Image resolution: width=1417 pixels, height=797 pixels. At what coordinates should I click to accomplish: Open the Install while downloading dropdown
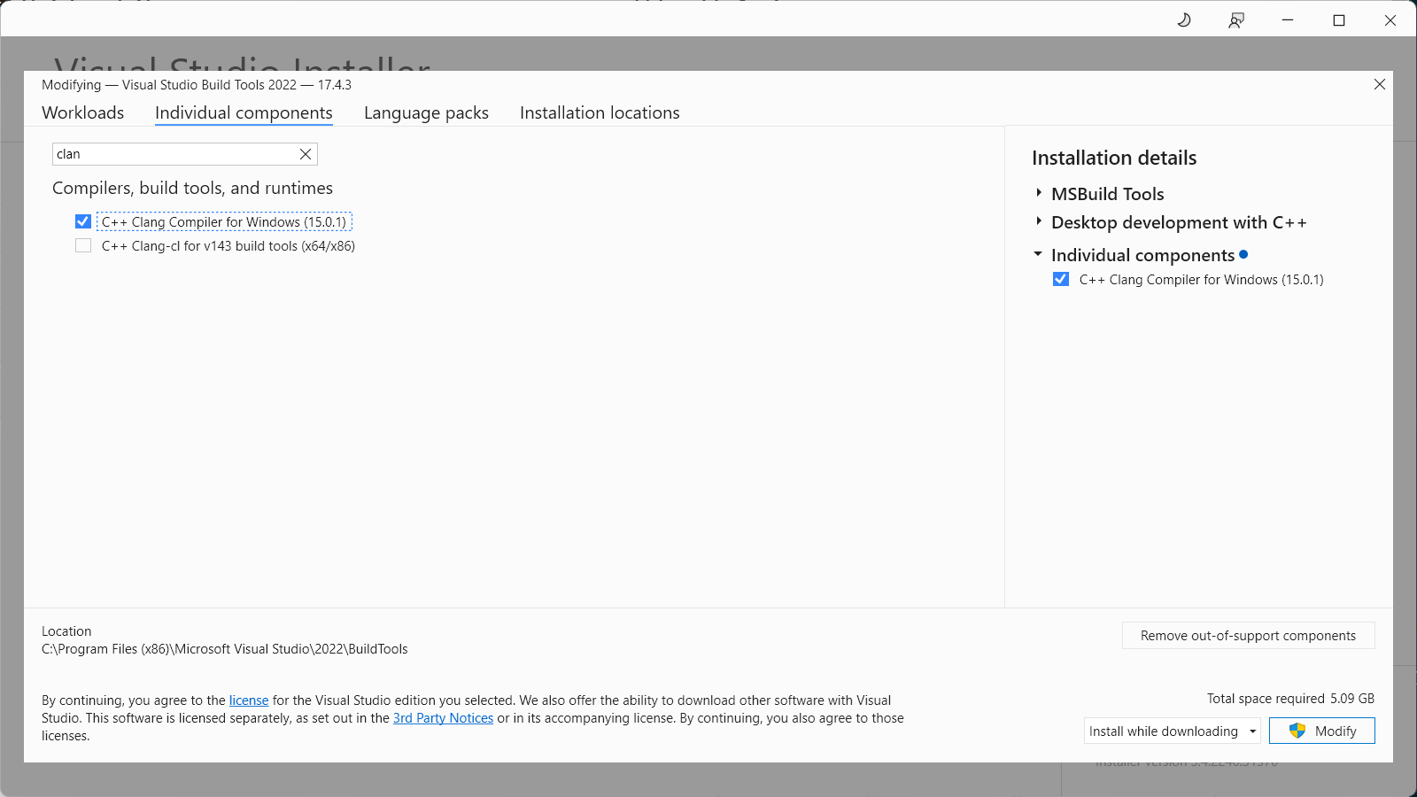coord(1173,731)
